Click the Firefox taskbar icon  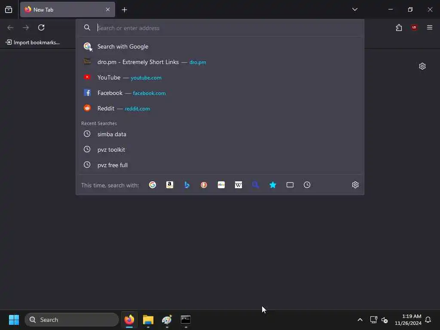tap(129, 320)
